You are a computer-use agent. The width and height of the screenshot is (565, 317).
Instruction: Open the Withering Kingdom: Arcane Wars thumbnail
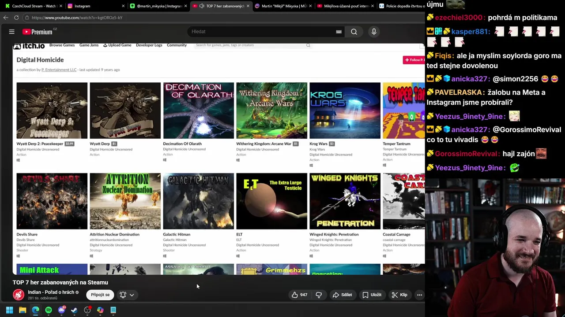click(272, 111)
